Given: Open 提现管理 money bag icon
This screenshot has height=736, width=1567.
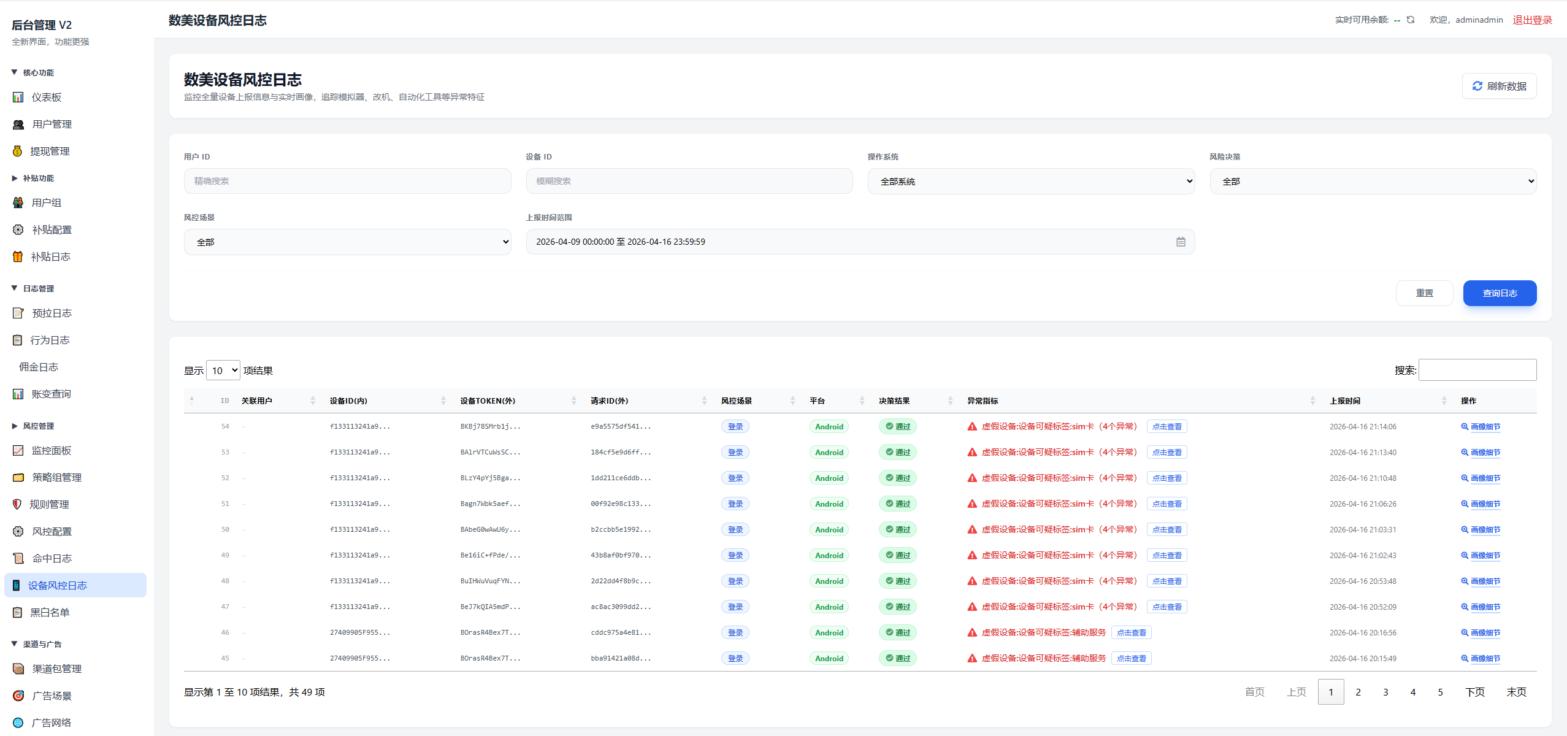Looking at the screenshot, I should pyautogui.click(x=18, y=151).
